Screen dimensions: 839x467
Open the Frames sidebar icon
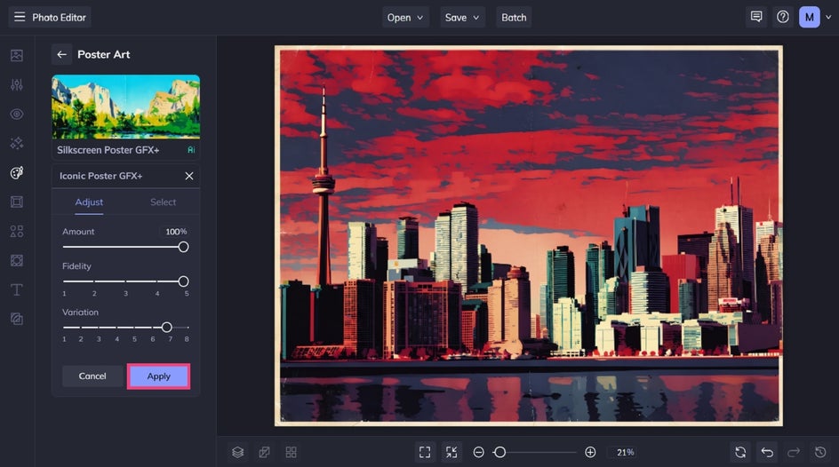[17, 202]
